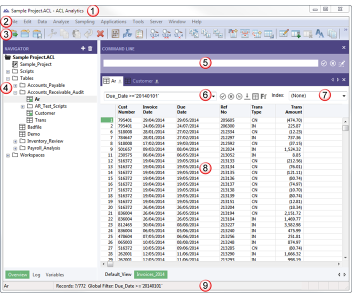Click the scissors cut icon in toolbar
This screenshot has width=352, height=293.
pos(52,34)
